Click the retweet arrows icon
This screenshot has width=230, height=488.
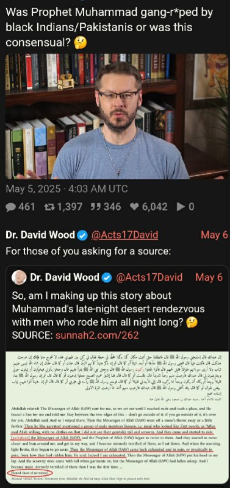[48, 207]
